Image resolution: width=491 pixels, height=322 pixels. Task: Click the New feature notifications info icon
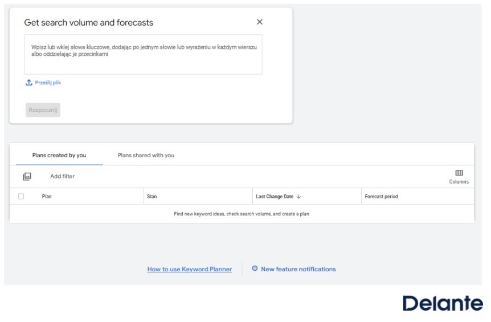(255, 268)
